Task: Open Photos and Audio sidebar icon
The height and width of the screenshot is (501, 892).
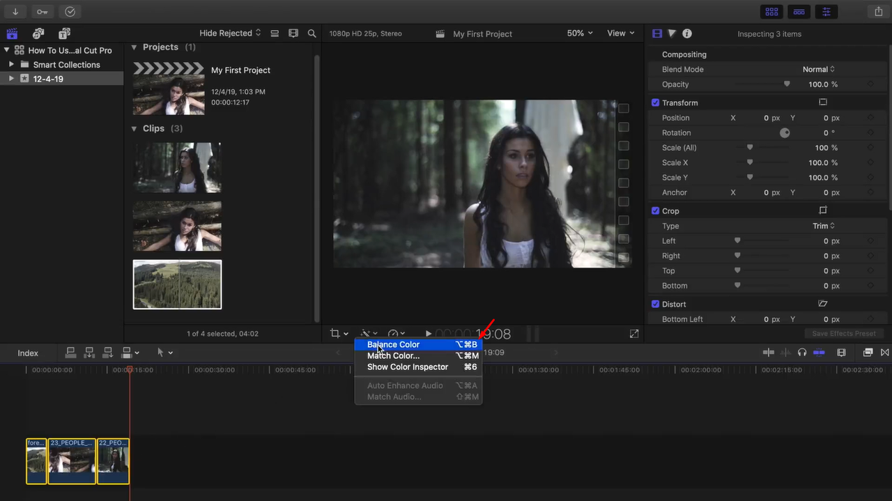Action: coord(38,33)
